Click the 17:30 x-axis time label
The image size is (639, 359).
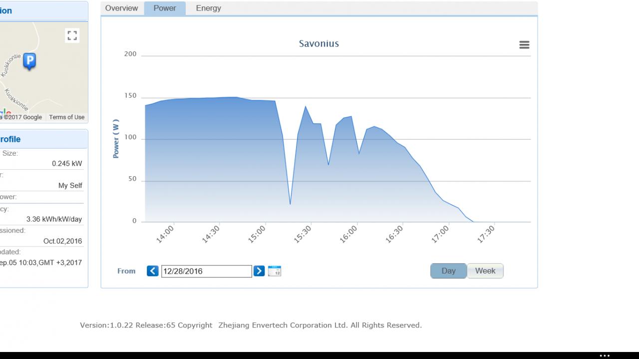[x=486, y=234]
